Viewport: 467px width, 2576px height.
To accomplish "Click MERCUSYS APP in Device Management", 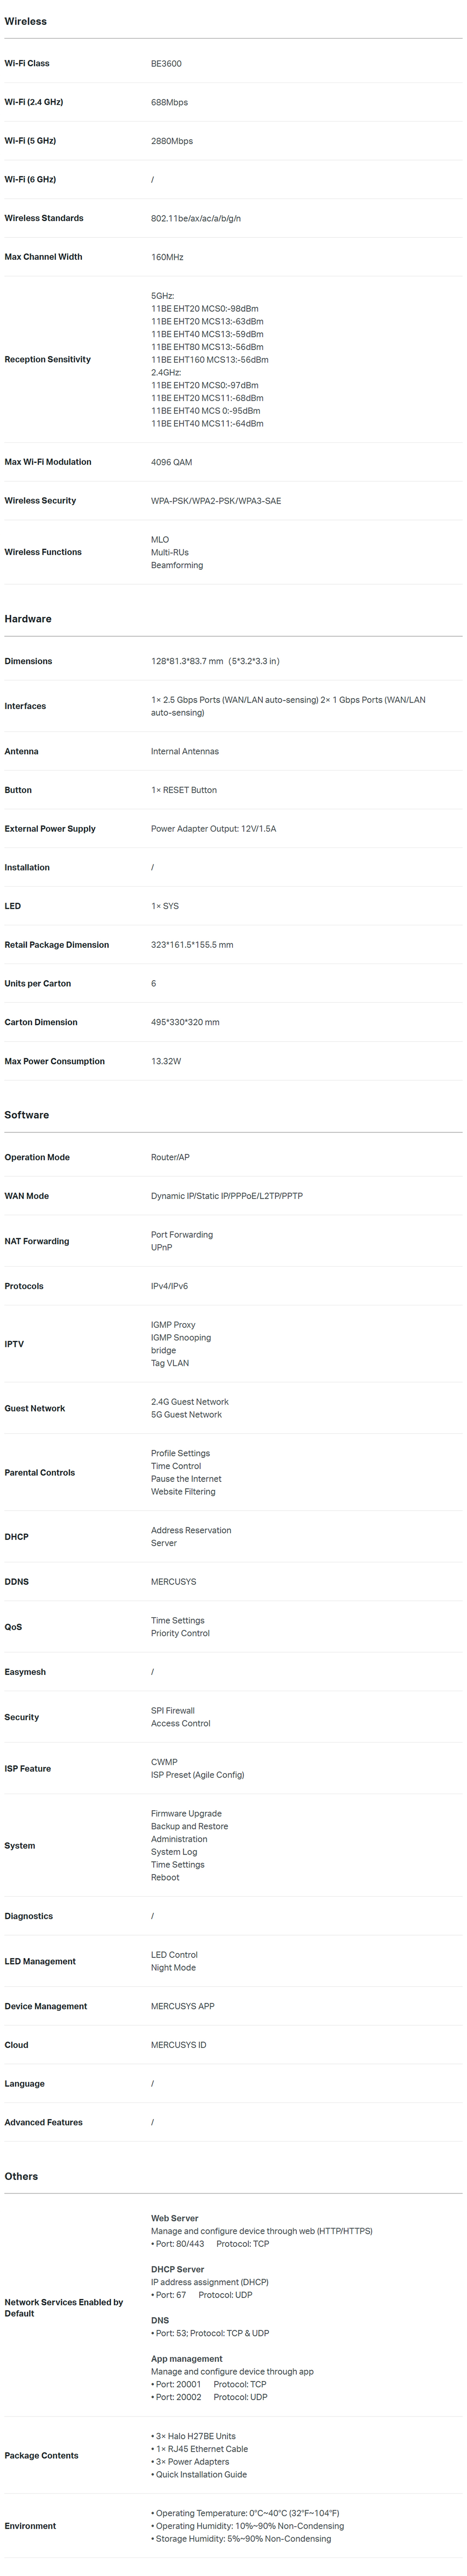I will point(183,2006).
